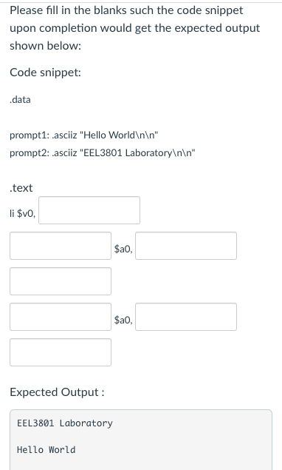Image resolution: width=282 pixels, height=470 pixels.
Task: Select the blank on the third code line
Action: (61, 281)
